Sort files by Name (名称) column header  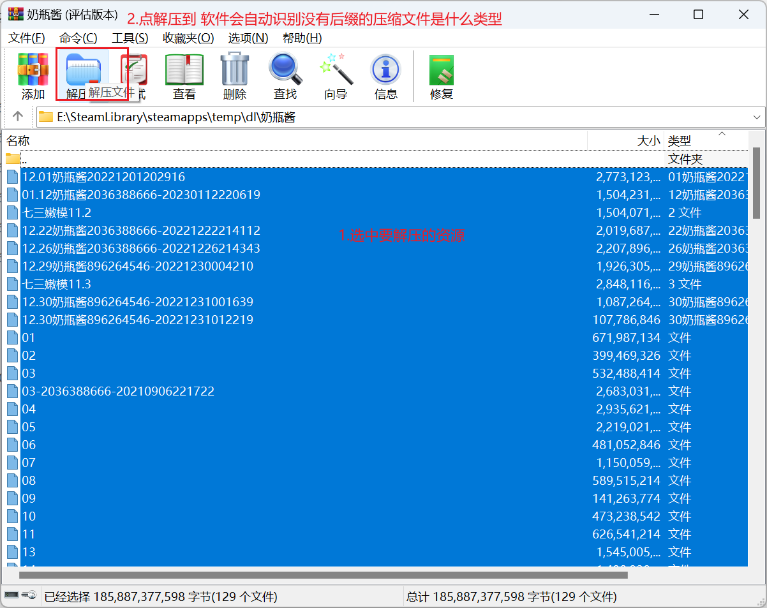19,141
